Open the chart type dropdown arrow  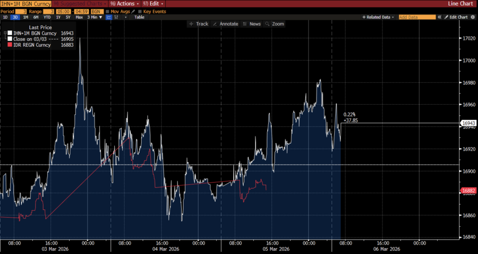tap(126, 17)
